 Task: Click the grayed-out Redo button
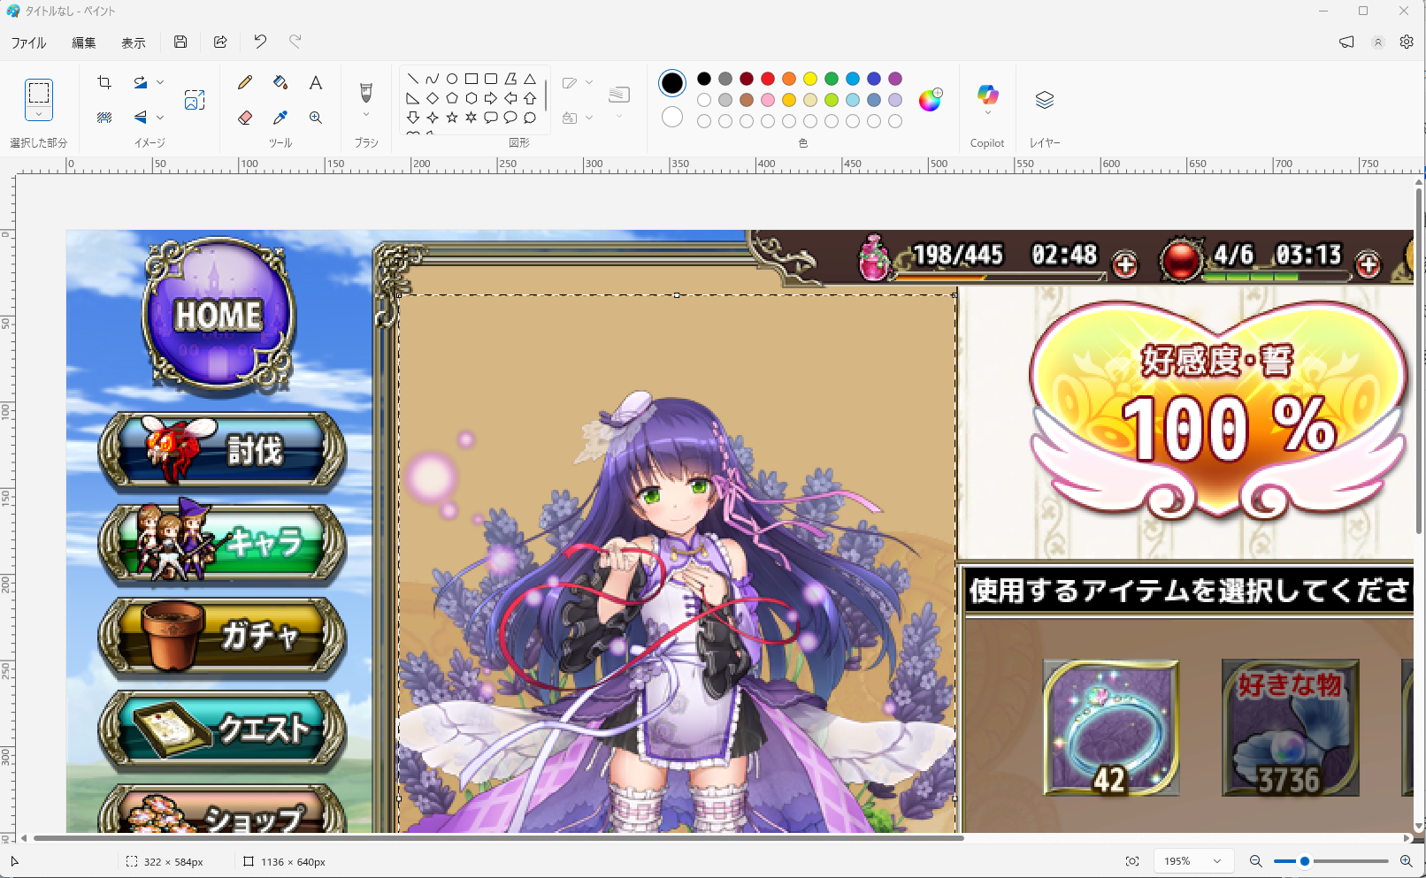(x=295, y=42)
